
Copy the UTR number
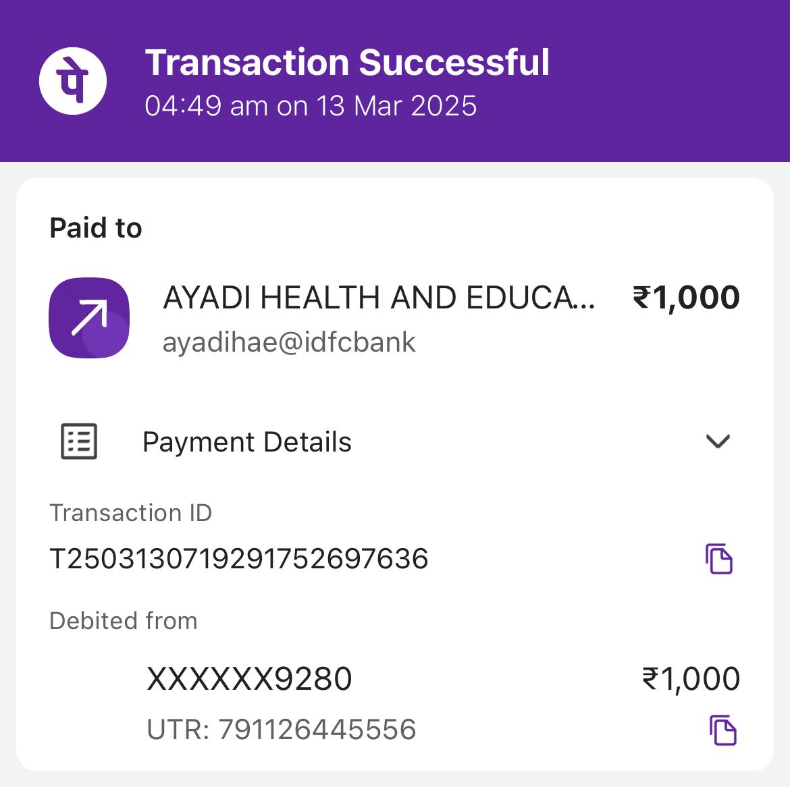pyautogui.click(x=722, y=730)
